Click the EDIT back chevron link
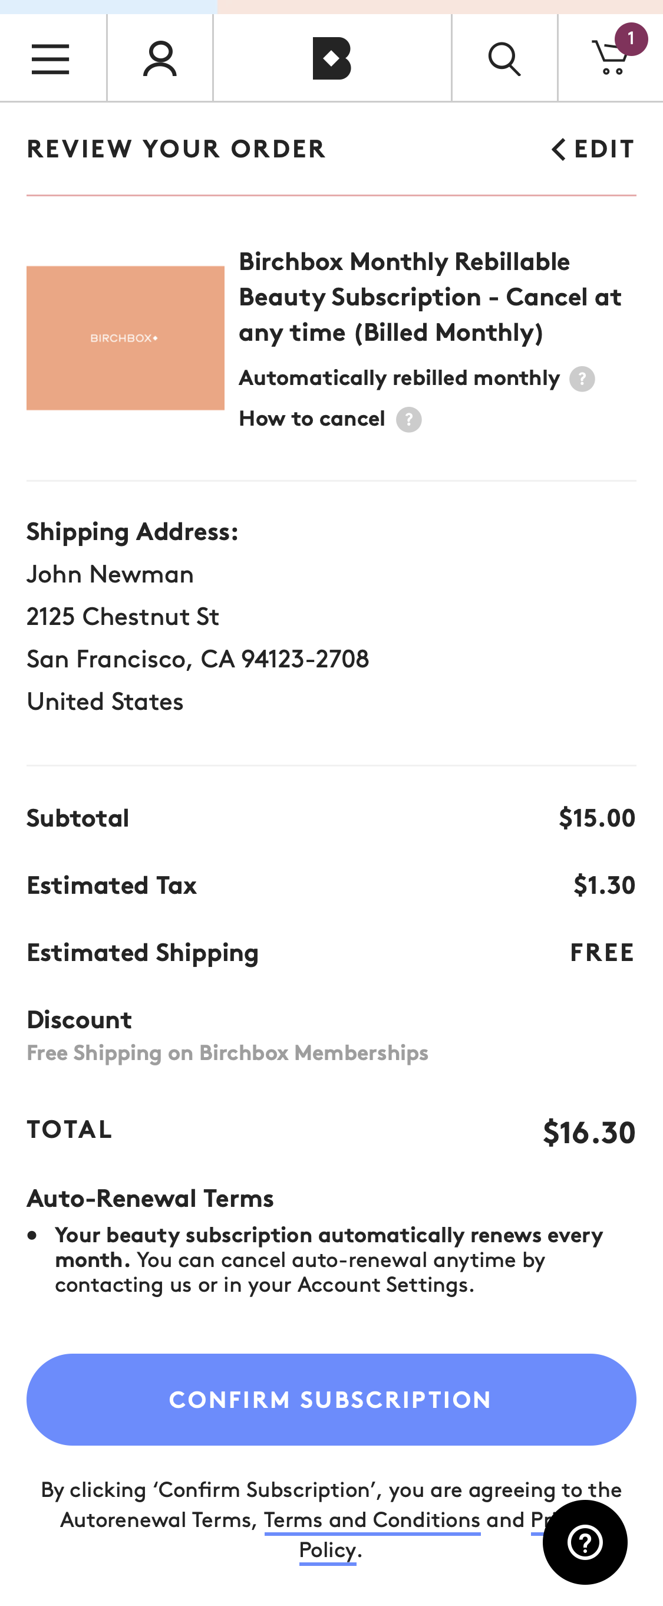This screenshot has width=663, height=1606. [x=593, y=150]
